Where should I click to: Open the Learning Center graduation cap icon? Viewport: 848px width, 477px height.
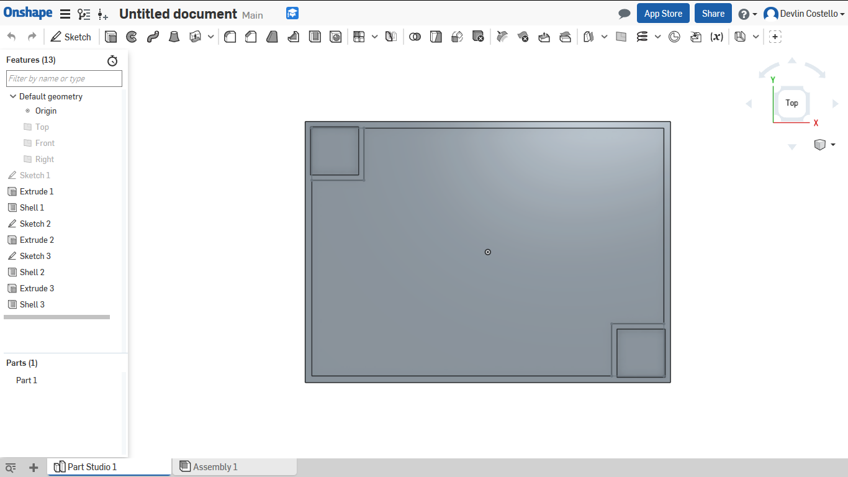tap(292, 13)
